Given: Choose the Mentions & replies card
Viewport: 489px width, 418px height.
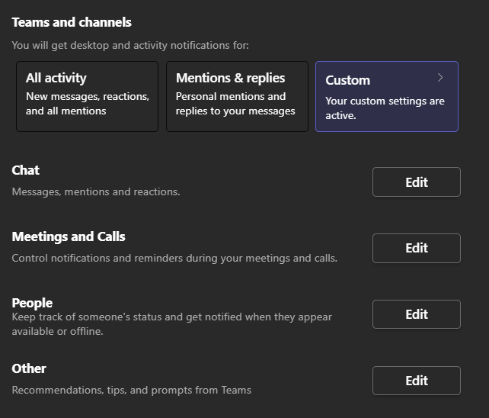Looking at the screenshot, I should point(237,96).
